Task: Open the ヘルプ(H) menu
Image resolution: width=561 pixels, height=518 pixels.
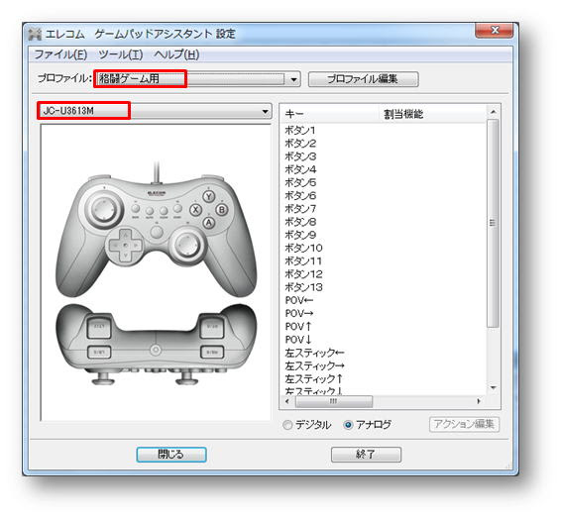Action: coord(176,54)
